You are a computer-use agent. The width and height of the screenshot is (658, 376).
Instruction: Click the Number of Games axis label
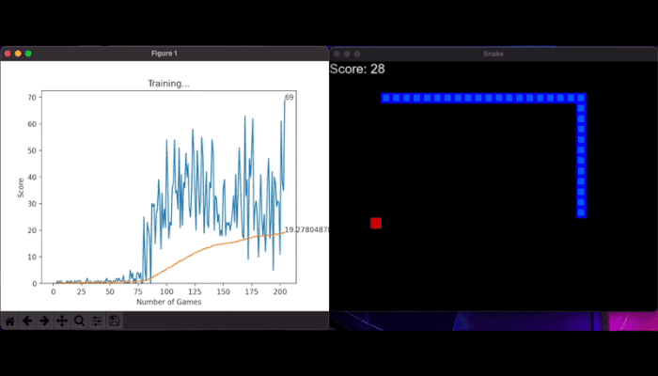[168, 302]
